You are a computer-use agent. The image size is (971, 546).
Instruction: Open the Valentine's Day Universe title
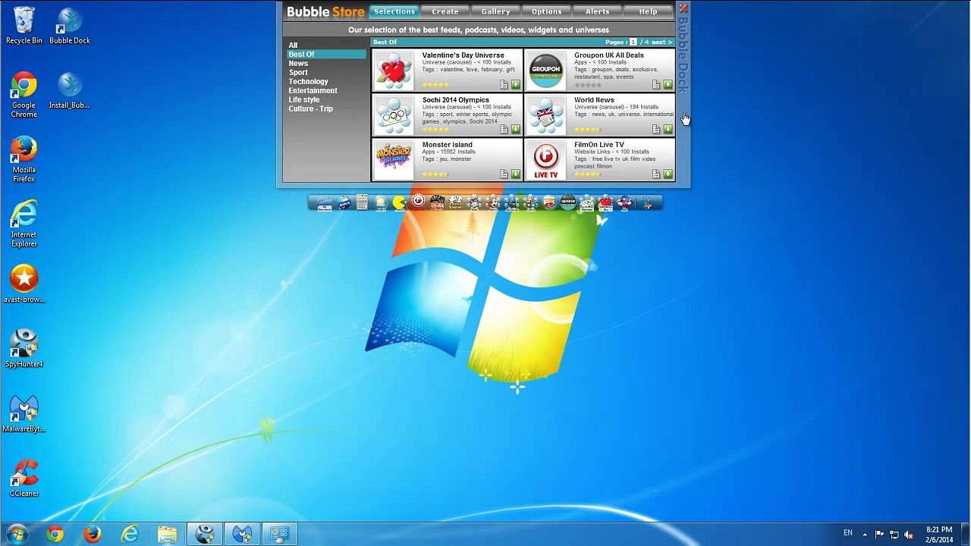pos(463,55)
